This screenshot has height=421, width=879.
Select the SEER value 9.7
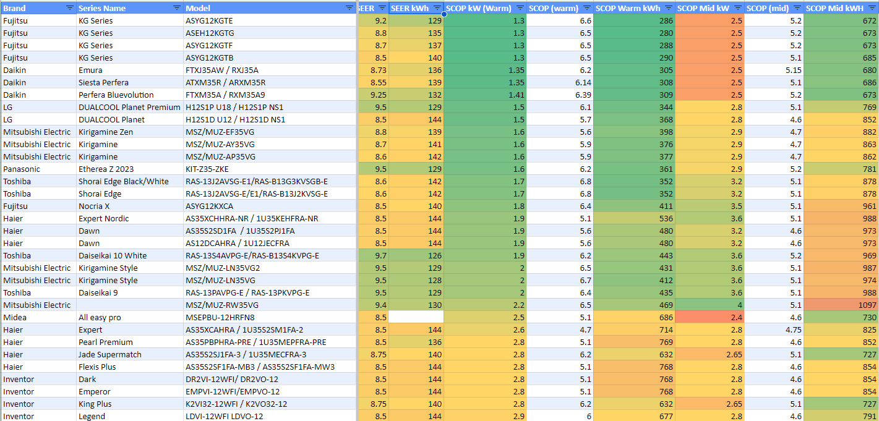tap(374, 255)
